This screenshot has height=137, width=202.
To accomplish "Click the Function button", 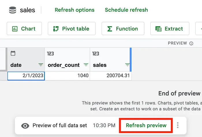I will click(x=123, y=28).
